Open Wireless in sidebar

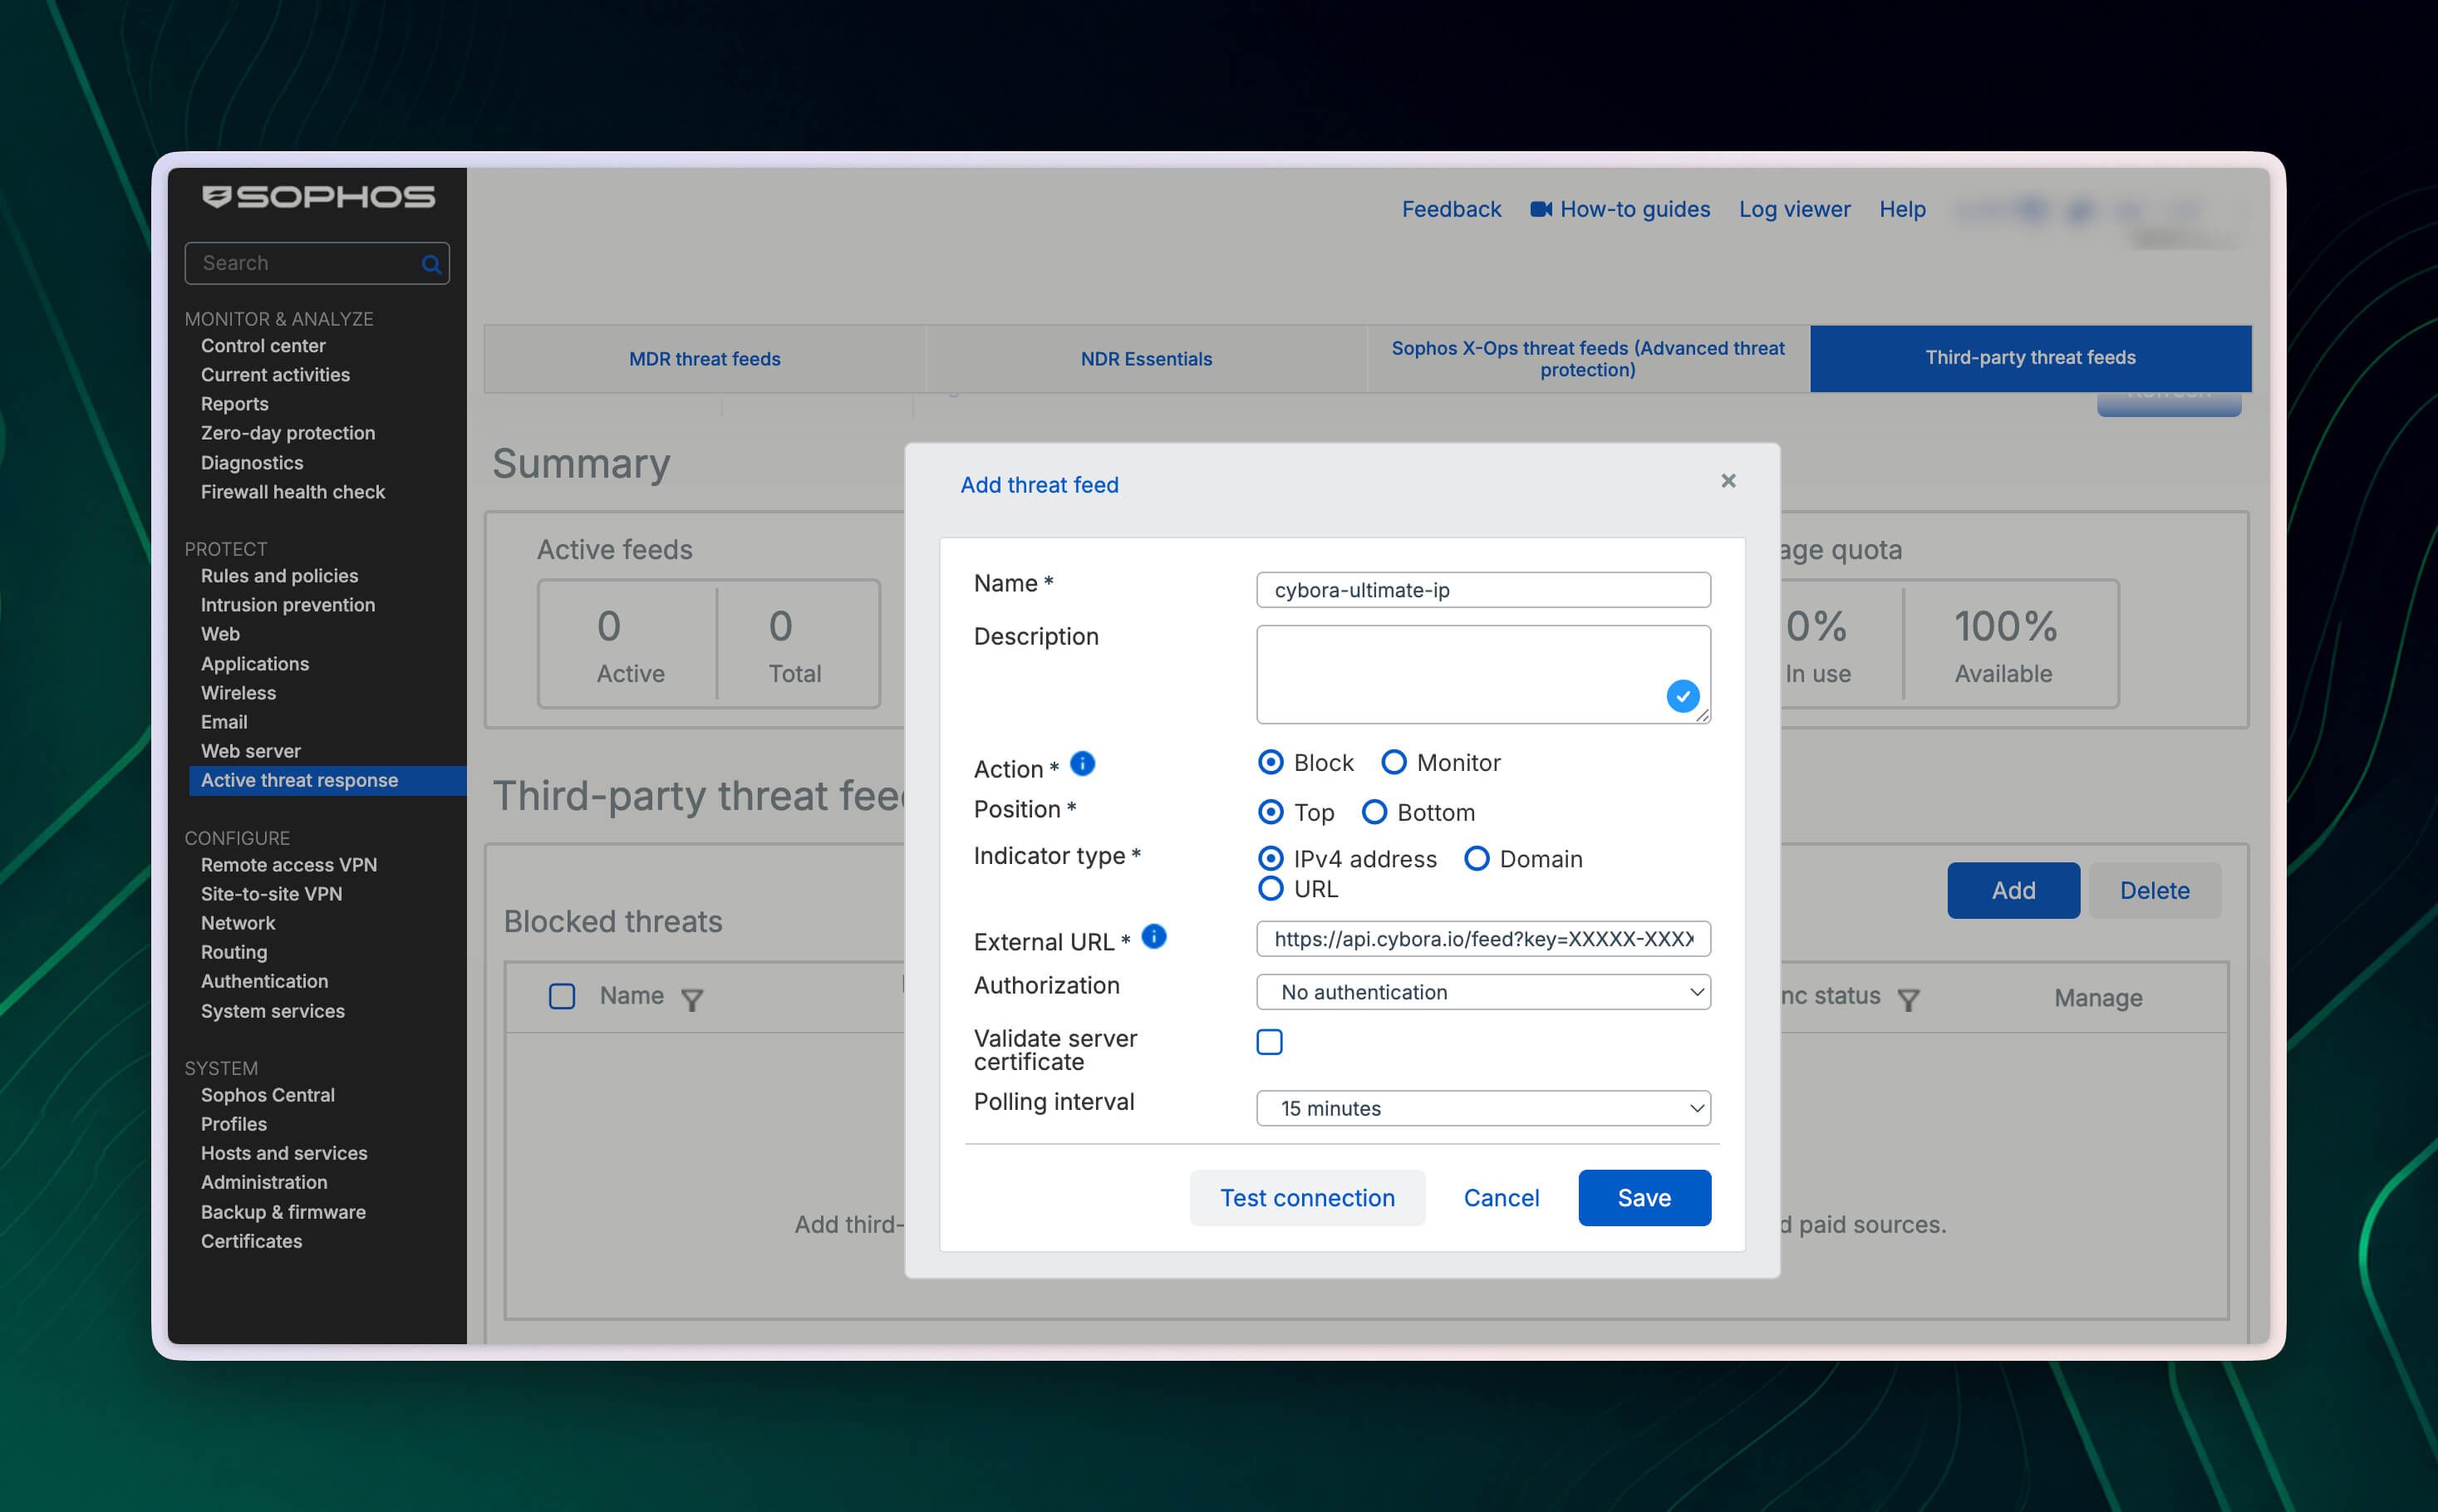(238, 693)
